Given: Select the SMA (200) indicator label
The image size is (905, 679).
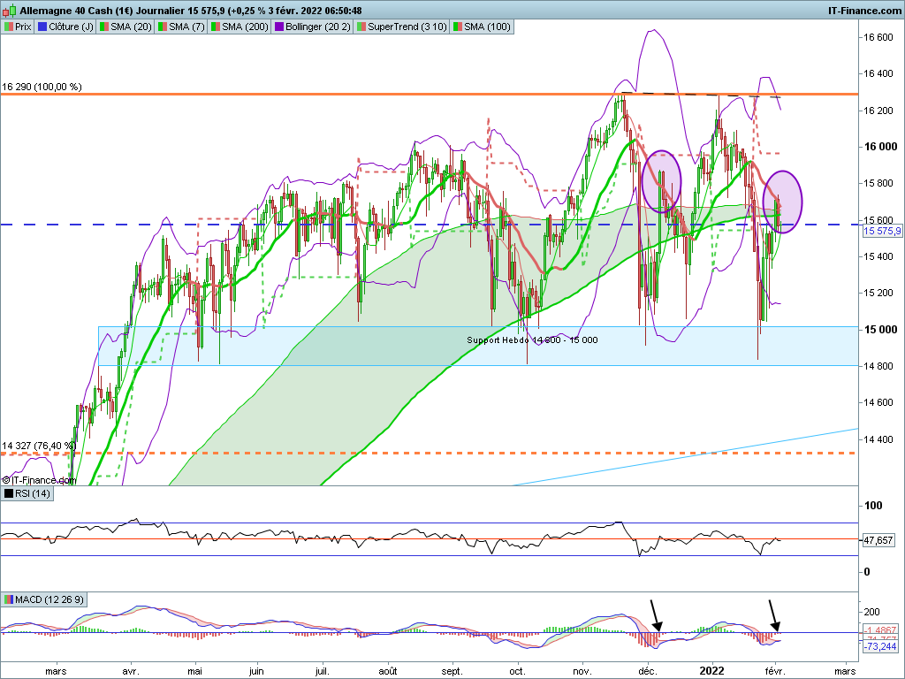Looking at the screenshot, I should (240, 27).
